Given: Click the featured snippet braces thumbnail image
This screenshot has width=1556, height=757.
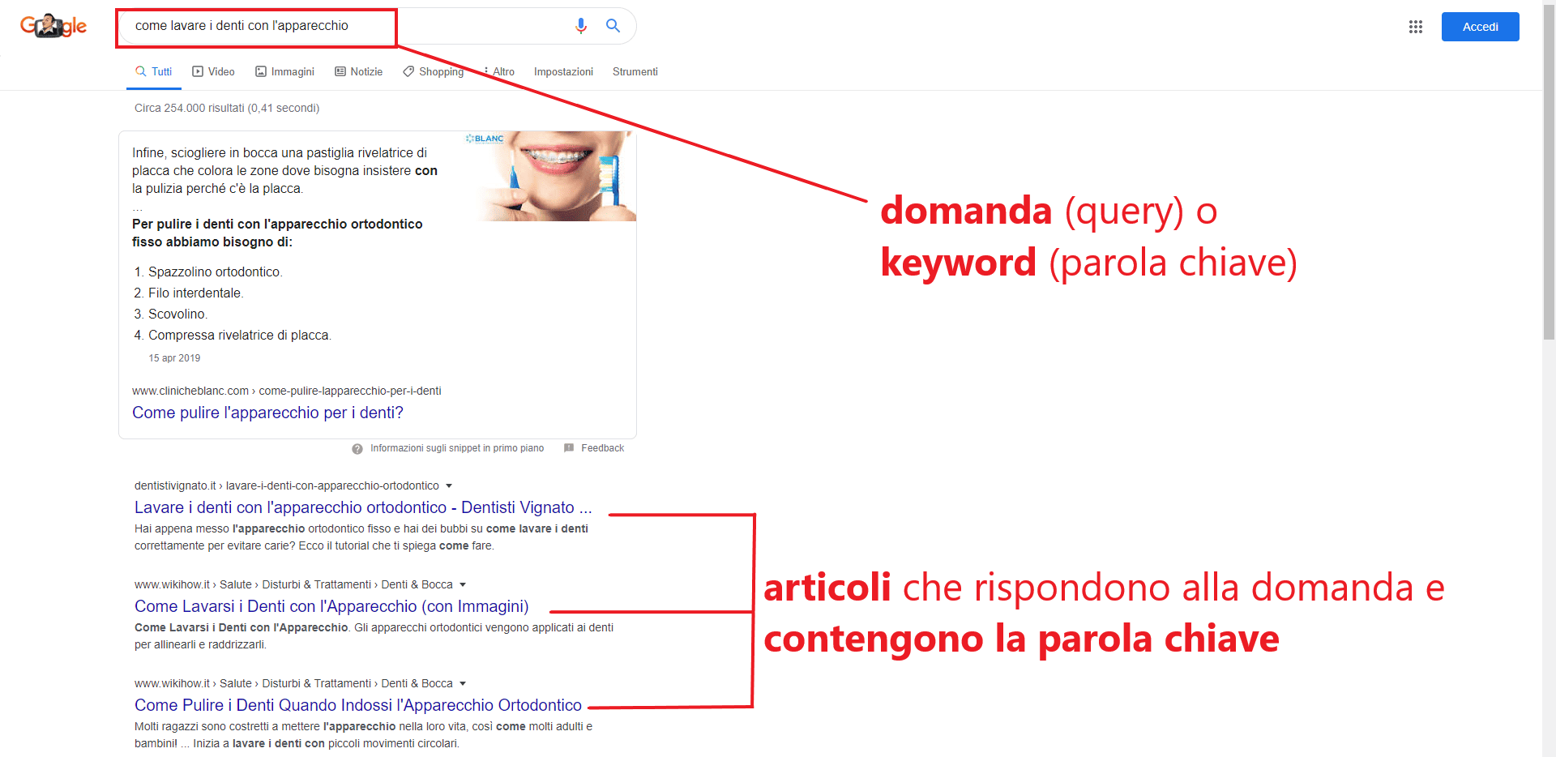Looking at the screenshot, I should click(551, 176).
